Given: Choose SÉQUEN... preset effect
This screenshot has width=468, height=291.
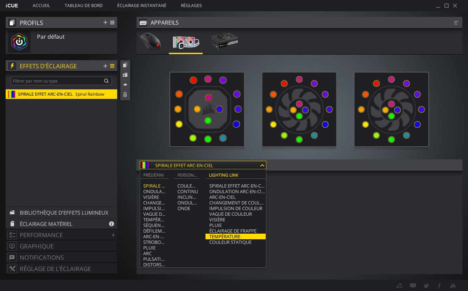Looking at the screenshot, I should tap(154, 225).
